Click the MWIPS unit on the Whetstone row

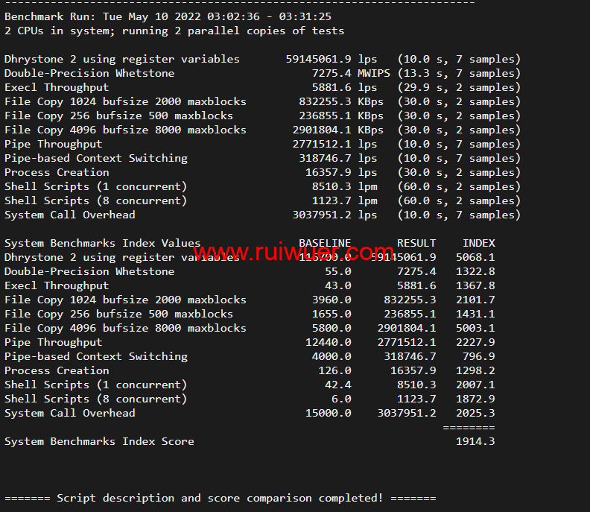(x=374, y=73)
